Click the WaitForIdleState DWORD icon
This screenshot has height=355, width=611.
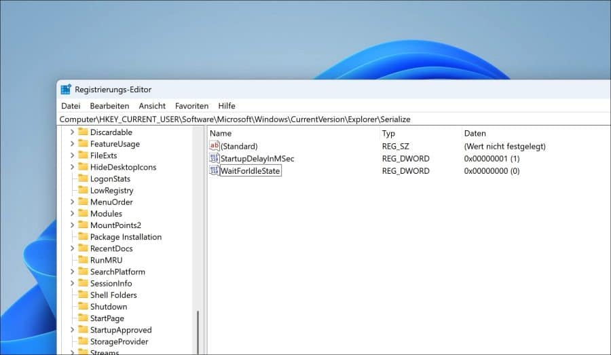click(x=215, y=170)
